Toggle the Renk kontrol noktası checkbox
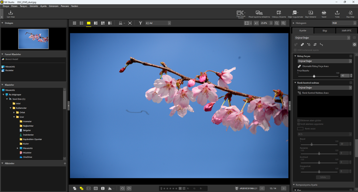Image resolution: width=358 pixels, height=192 pixels. coord(351,83)
